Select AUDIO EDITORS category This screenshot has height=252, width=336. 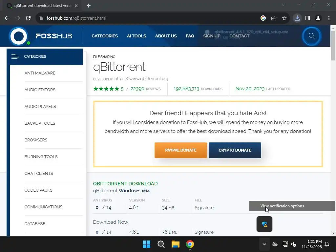click(40, 90)
